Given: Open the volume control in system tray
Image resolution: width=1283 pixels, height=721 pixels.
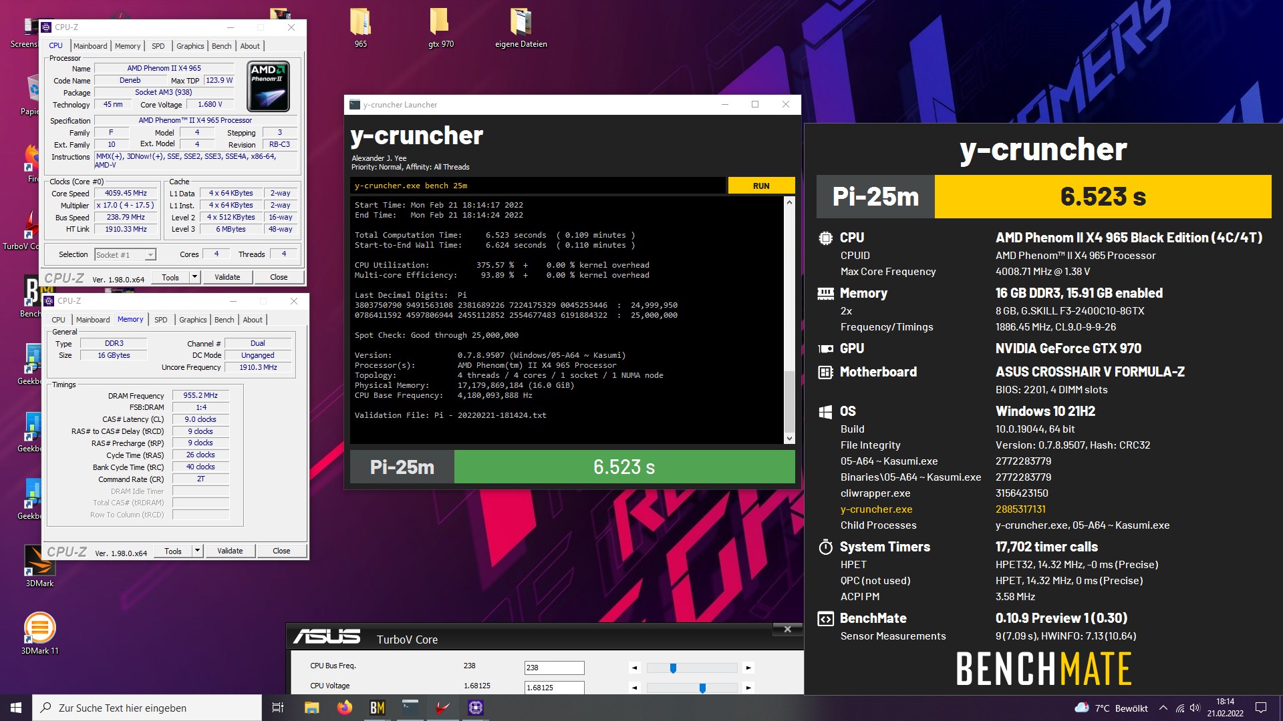Looking at the screenshot, I should [1195, 708].
